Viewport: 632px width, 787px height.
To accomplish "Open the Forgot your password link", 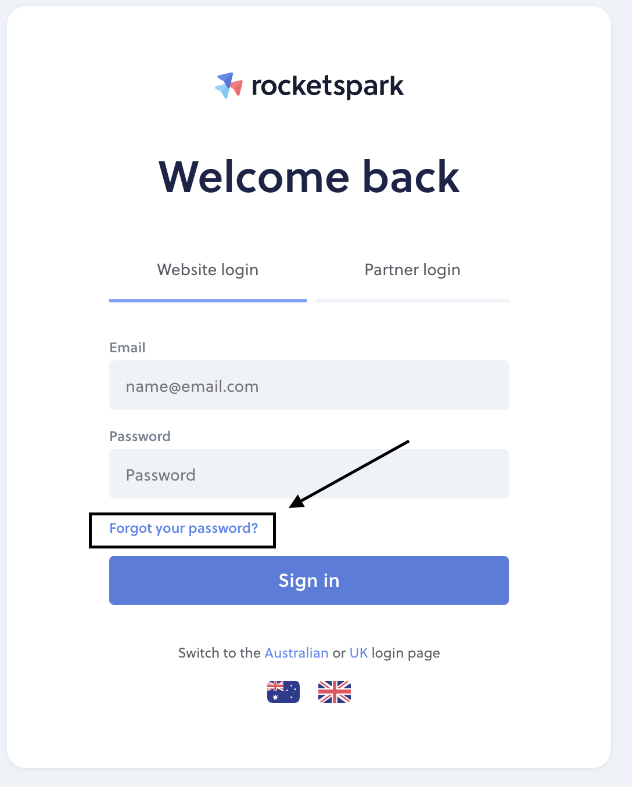I will (184, 528).
